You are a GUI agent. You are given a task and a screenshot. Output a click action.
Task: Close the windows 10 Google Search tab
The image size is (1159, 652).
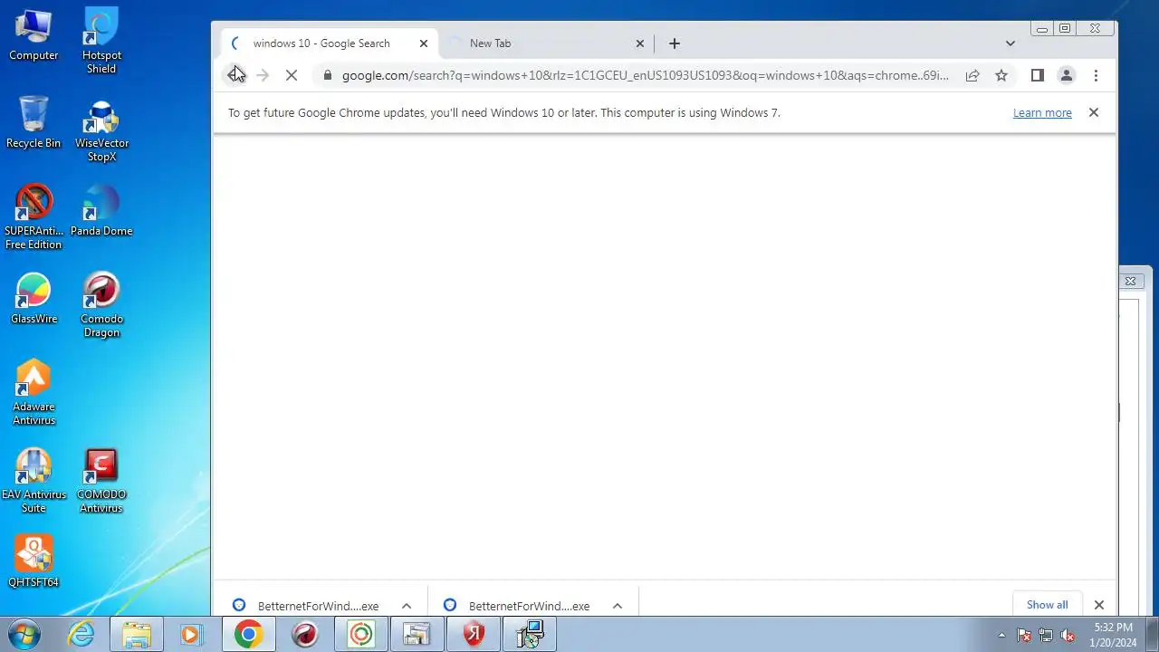click(423, 43)
